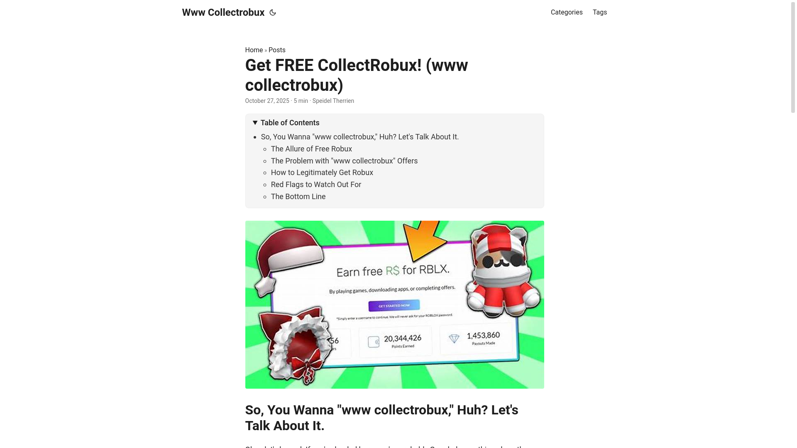Jump to The Allure of Free Robux
797x448 pixels.
311,149
